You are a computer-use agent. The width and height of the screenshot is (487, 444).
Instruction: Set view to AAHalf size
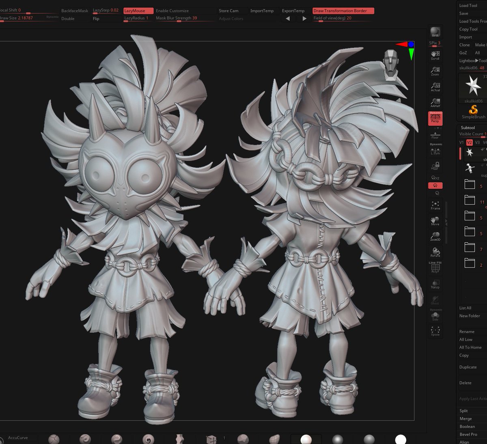435,103
